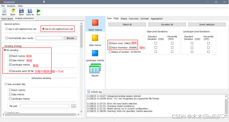Check Radius of Gyration (GYRATE)

pyautogui.click(x=110, y=52)
